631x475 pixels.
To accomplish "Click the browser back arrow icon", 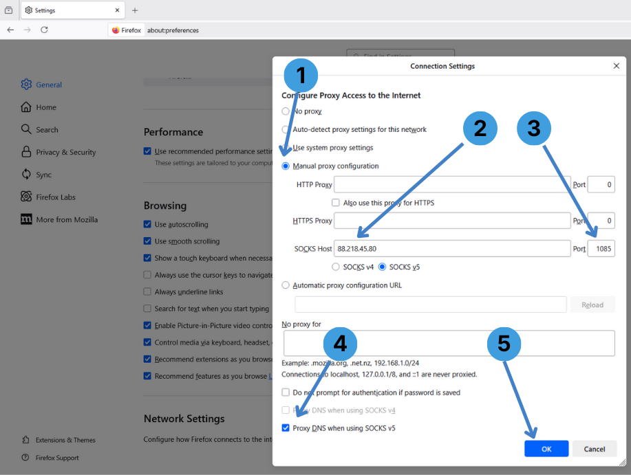I will click(10, 30).
